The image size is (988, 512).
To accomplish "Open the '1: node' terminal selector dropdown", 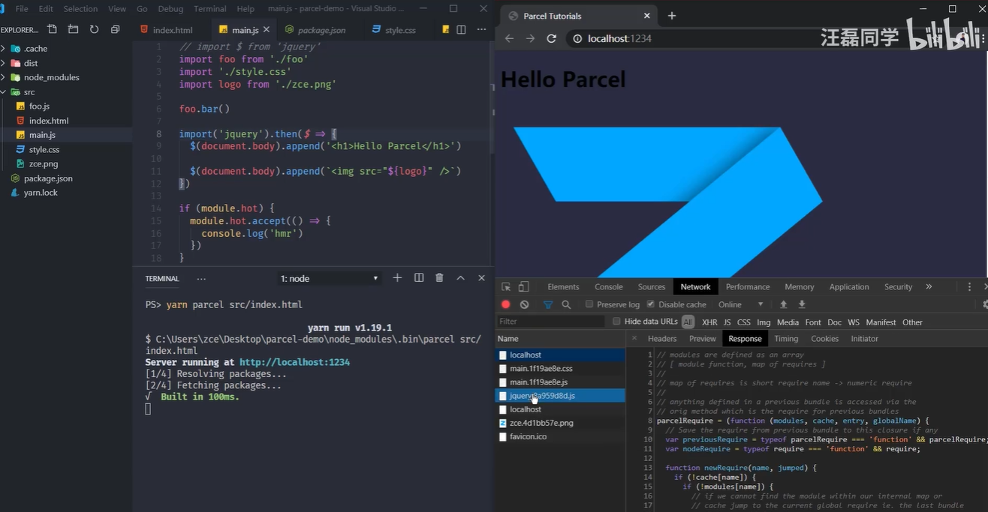I will point(329,278).
